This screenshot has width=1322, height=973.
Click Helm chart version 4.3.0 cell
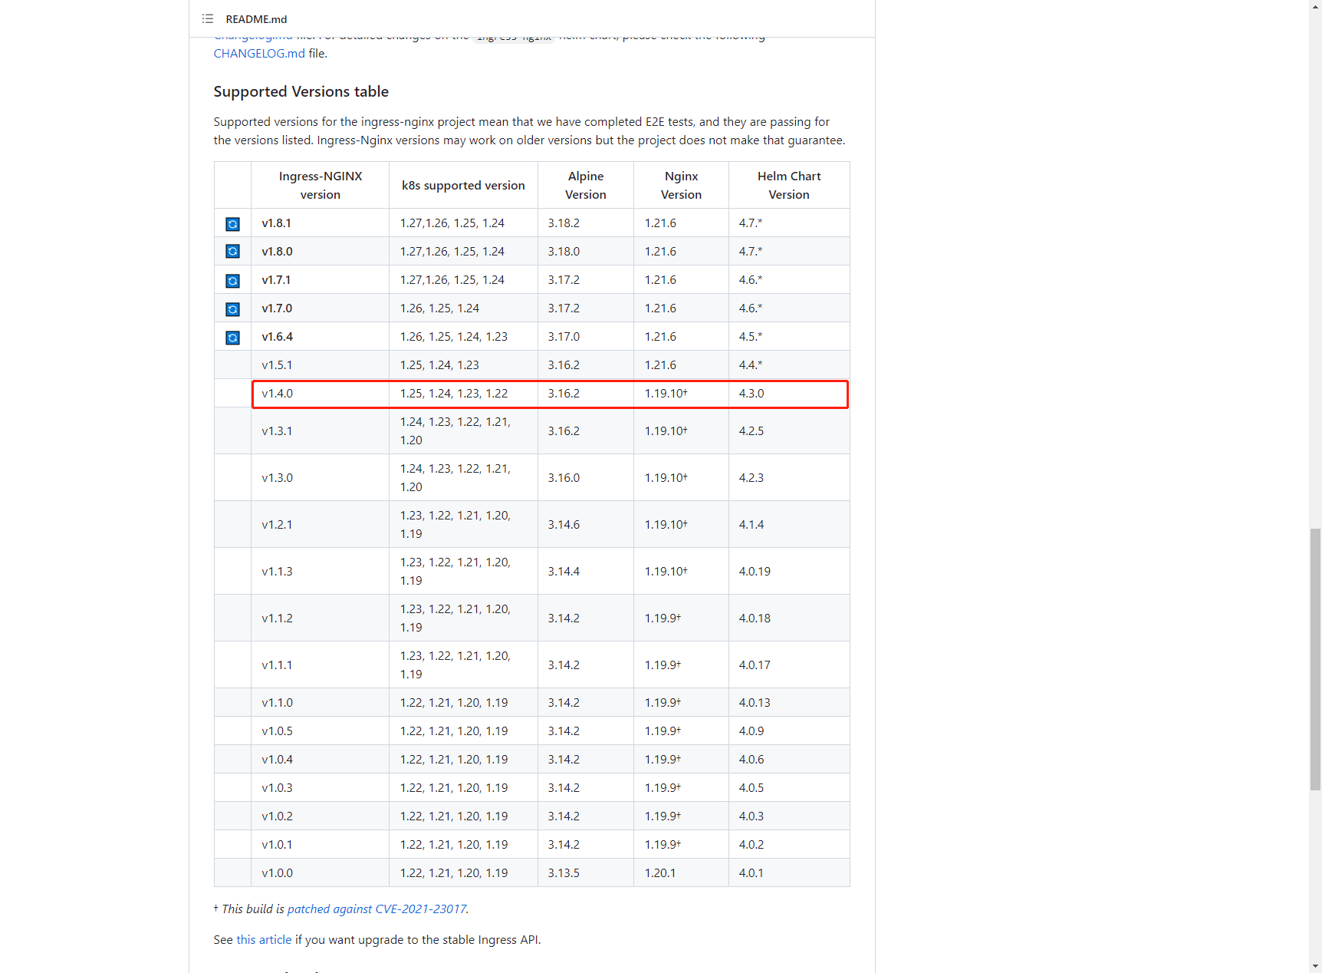(789, 394)
